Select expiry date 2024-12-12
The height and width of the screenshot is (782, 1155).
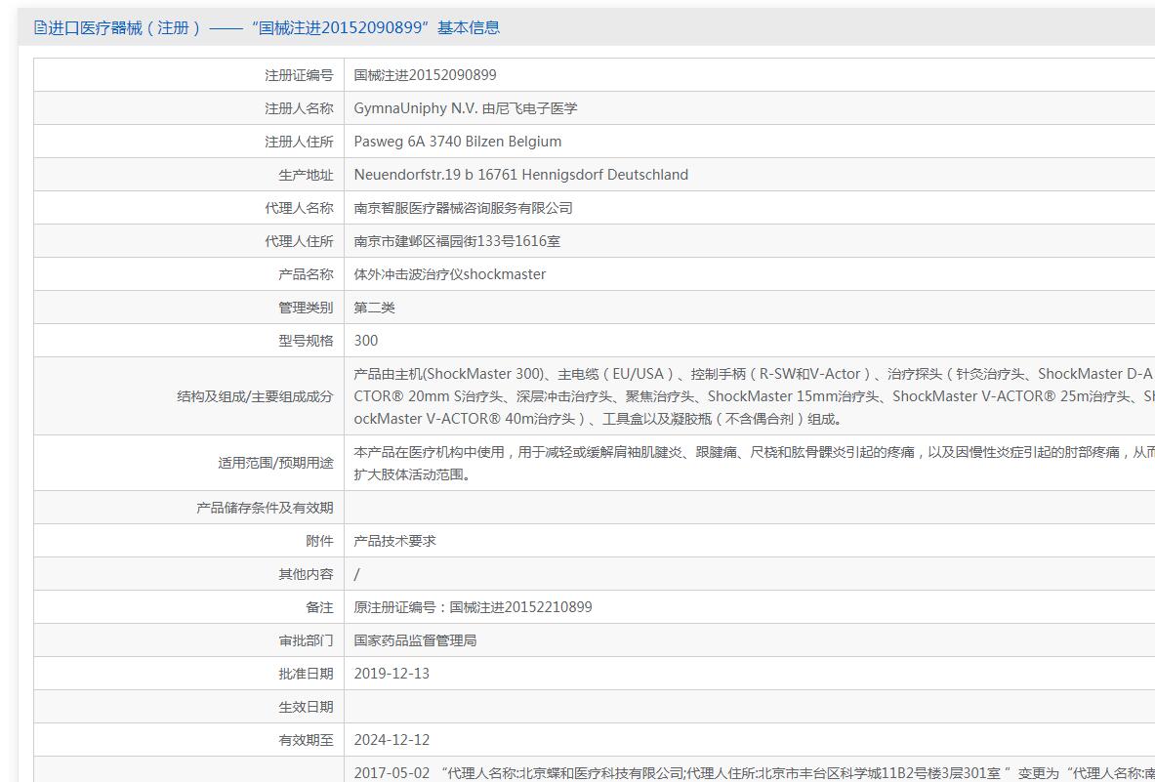click(x=392, y=740)
